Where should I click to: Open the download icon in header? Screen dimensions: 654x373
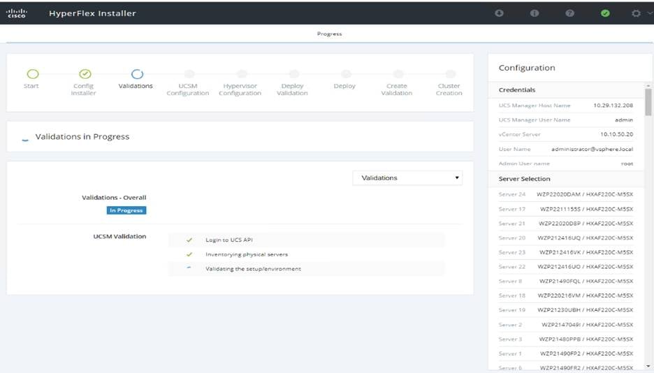click(x=499, y=13)
